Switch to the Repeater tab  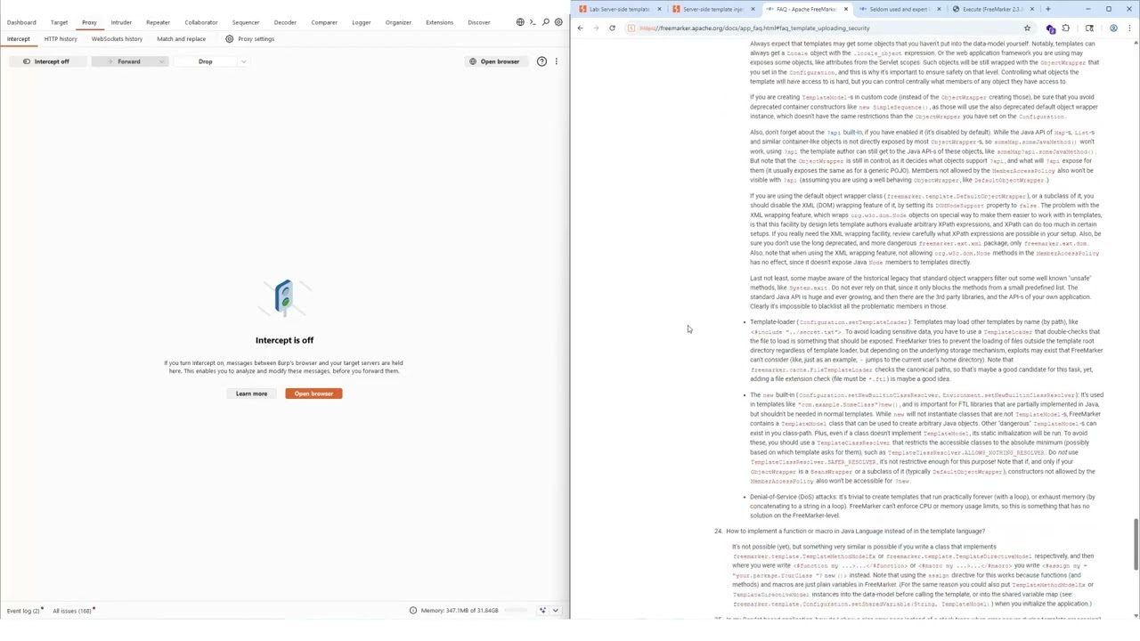(x=158, y=22)
